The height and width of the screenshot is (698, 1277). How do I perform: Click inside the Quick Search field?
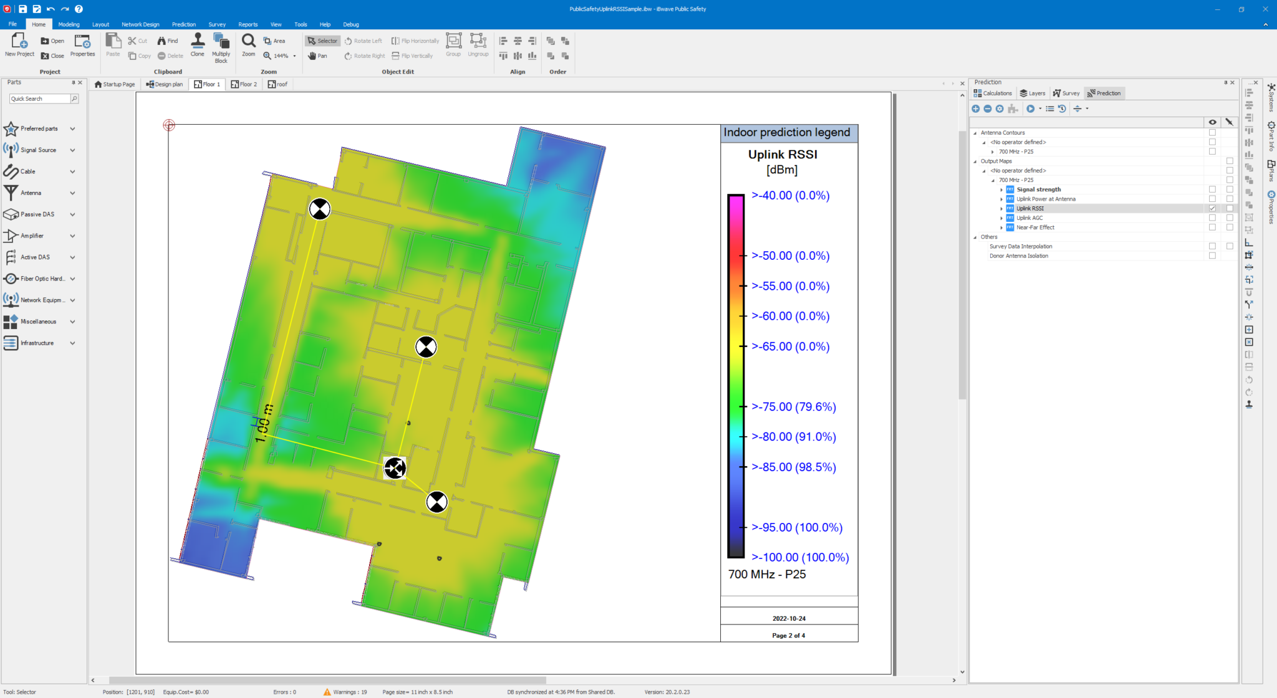[39, 98]
